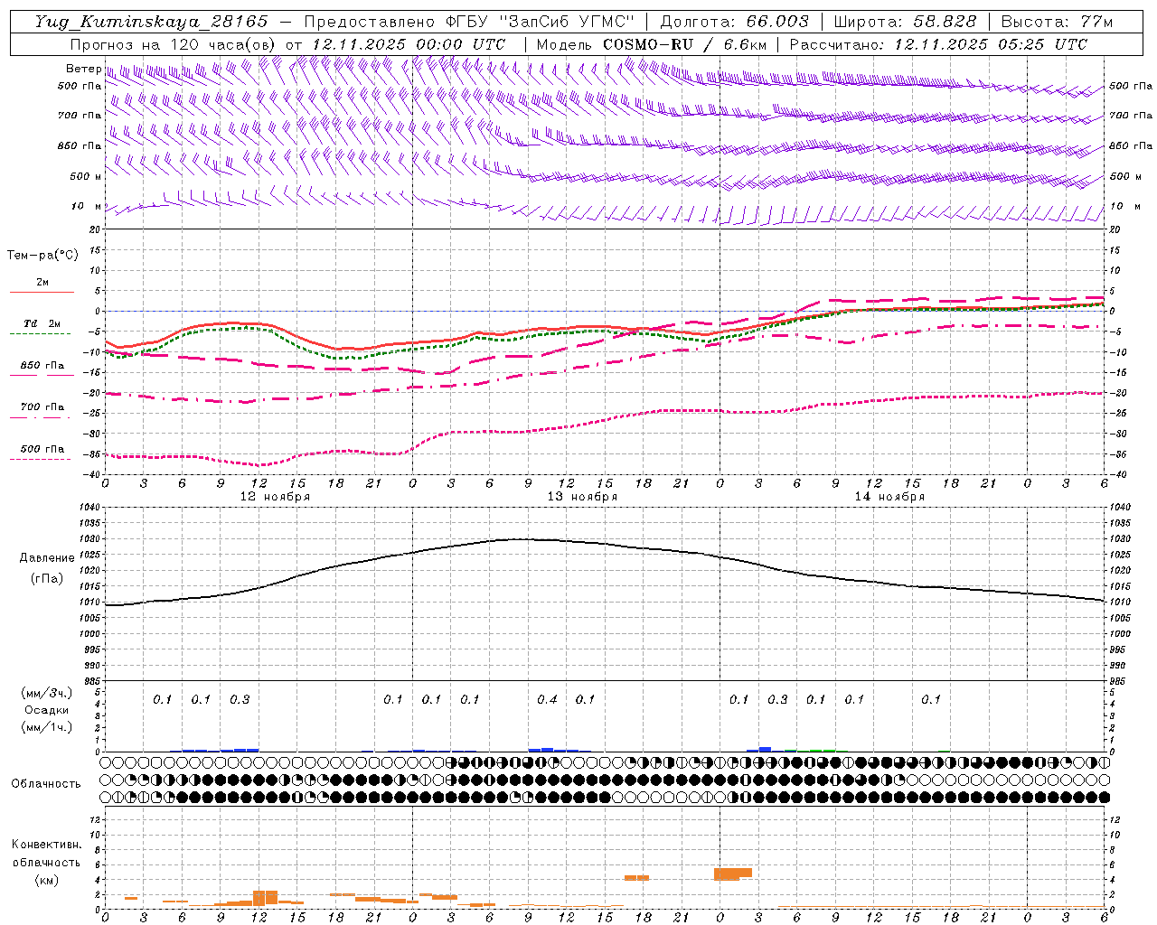The image size is (1157, 925).
Task: Click the 700 гПа temperature legend entry
Action: pyautogui.click(x=42, y=407)
